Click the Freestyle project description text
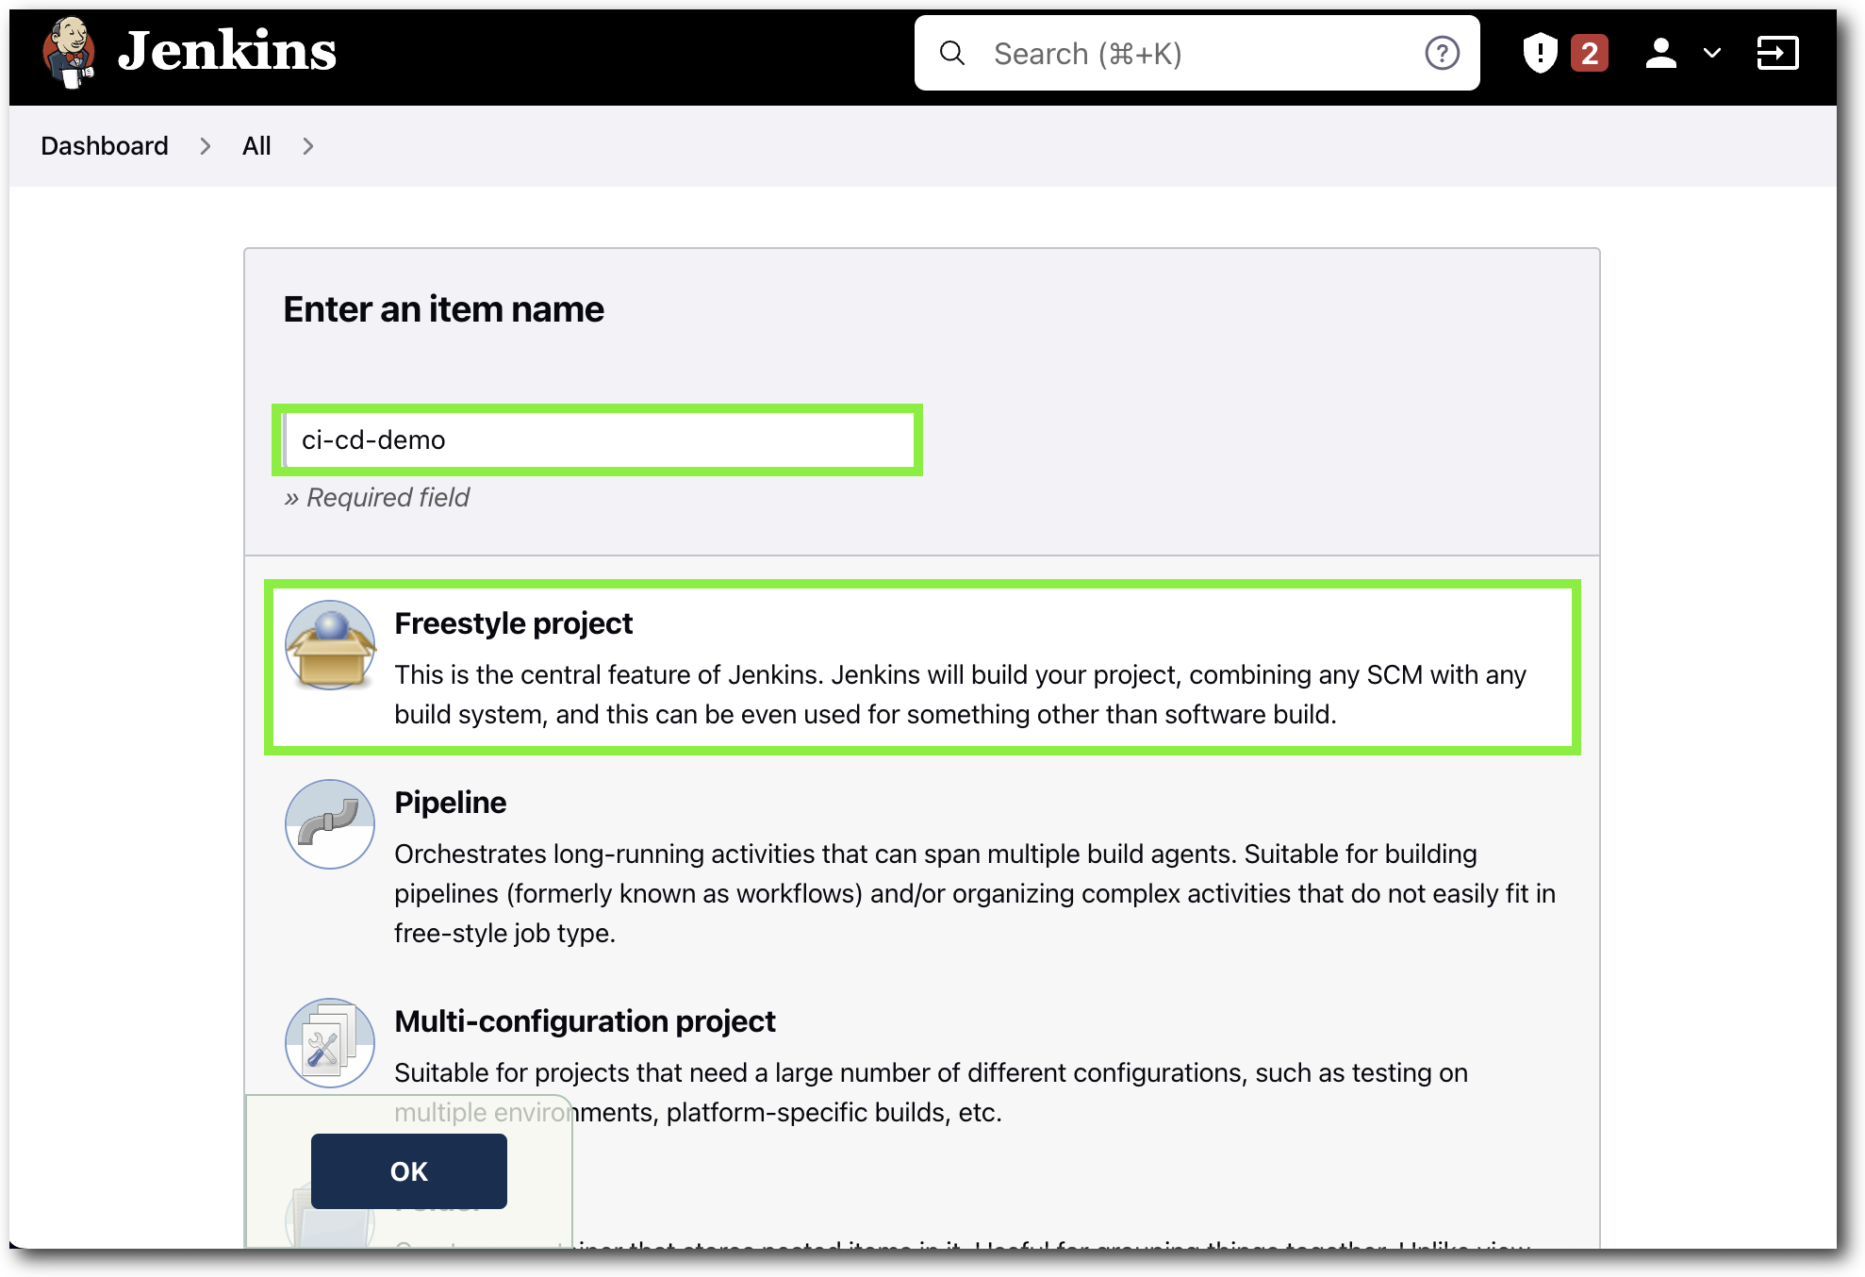 [x=960, y=694]
